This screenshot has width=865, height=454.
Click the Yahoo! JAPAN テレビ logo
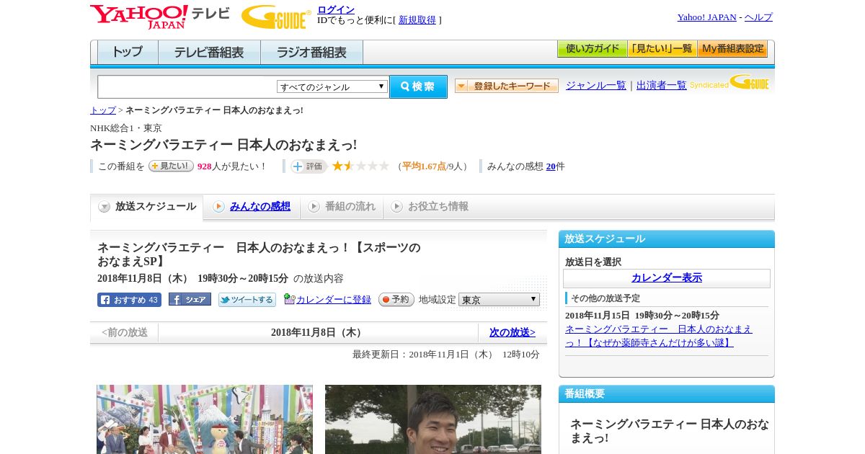160,17
